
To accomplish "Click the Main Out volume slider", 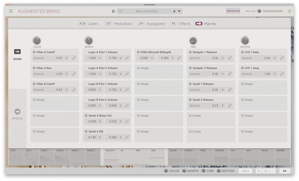I will (x=273, y=11).
